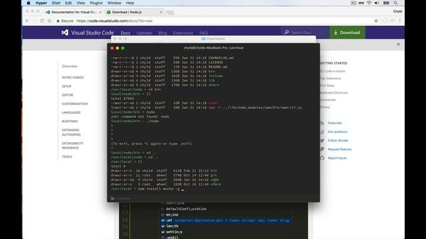Open EXTENSIBILITY REFERENCE section in sidebar
426x239 pixels.
pos(73,145)
